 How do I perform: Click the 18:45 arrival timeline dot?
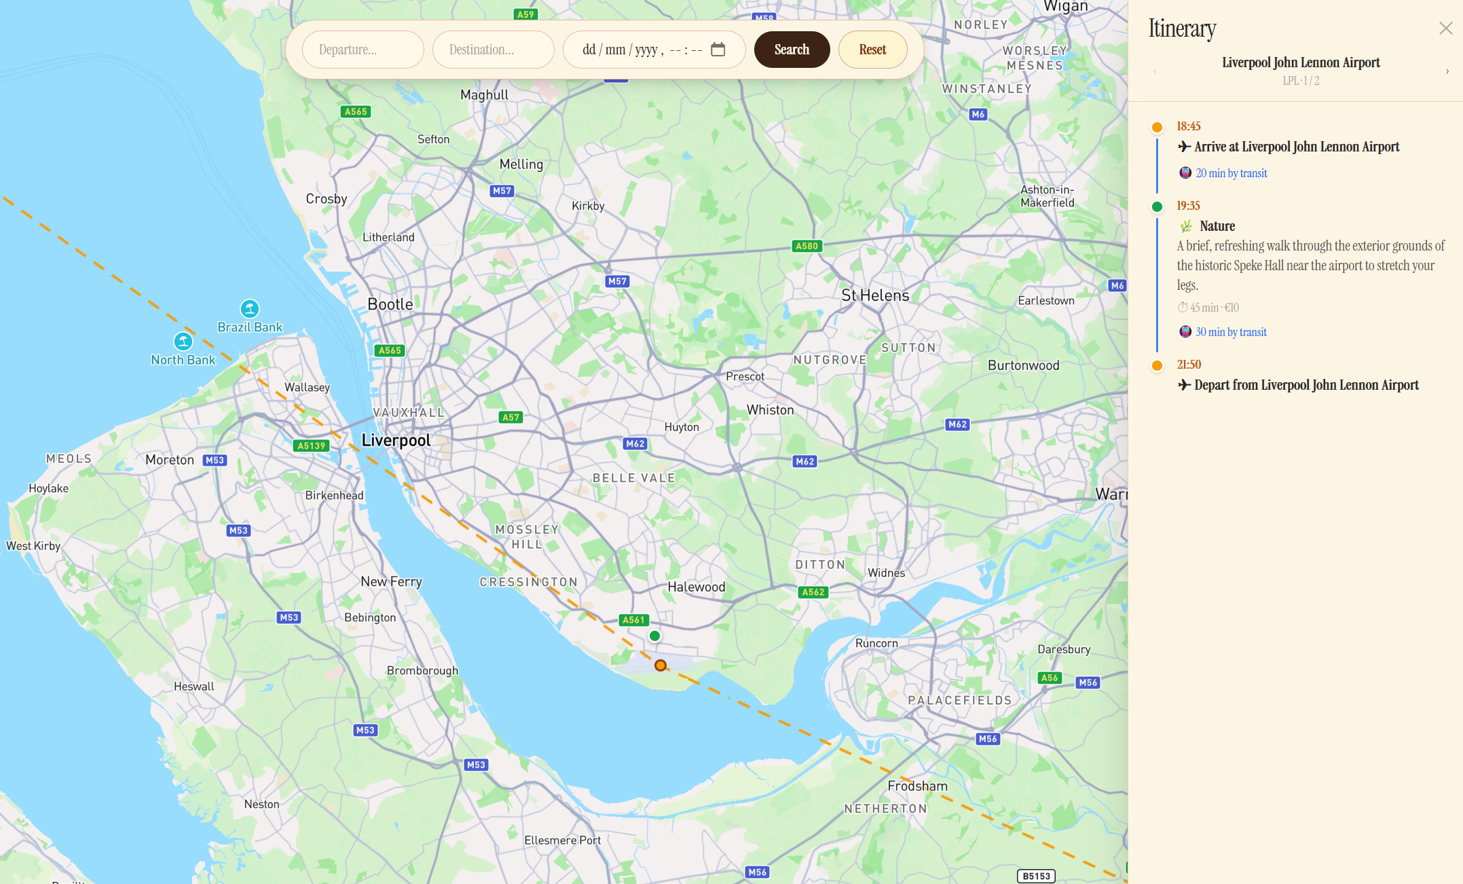click(1158, 127)
